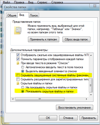Click the Отмена button

68,118
